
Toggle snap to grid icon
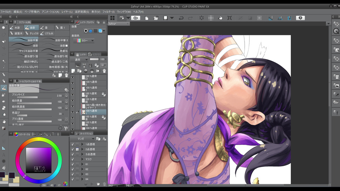coord(289,18)
